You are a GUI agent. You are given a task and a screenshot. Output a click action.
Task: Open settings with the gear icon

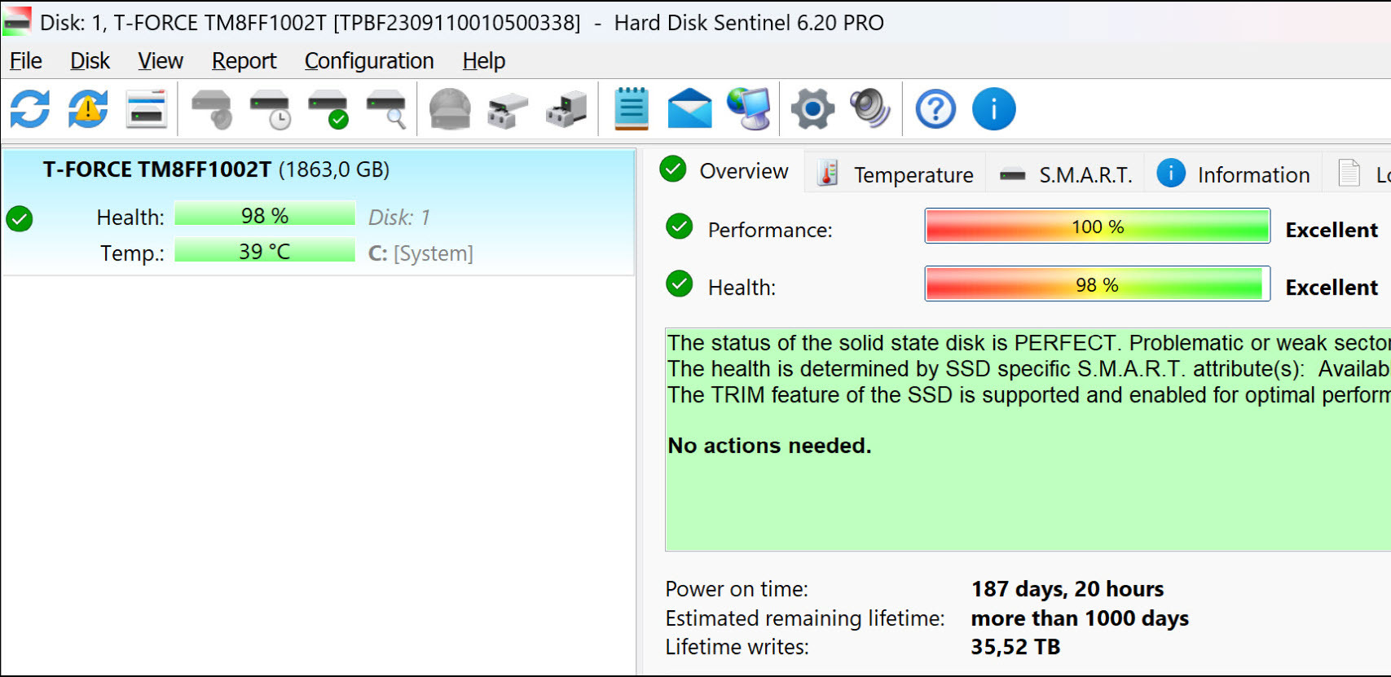click(812, 109)
